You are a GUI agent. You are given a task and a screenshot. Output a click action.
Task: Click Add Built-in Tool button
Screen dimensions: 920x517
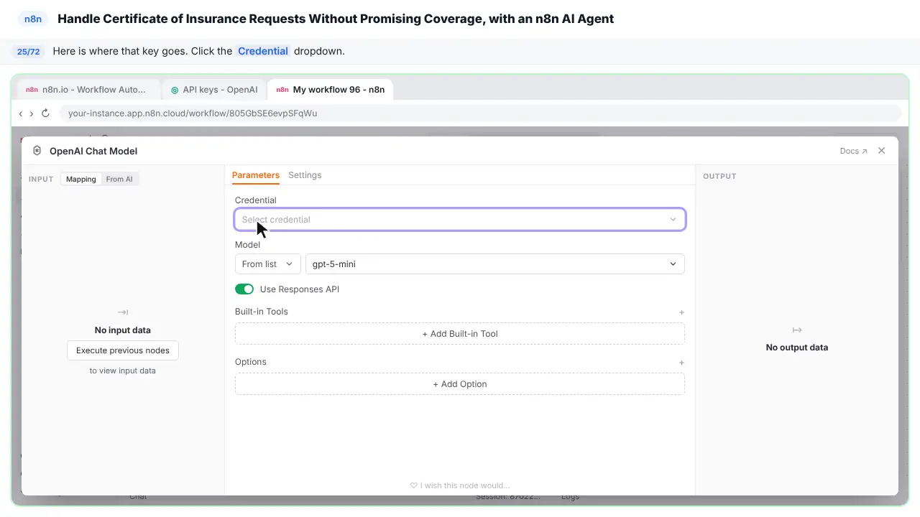[x=460, y=334]
